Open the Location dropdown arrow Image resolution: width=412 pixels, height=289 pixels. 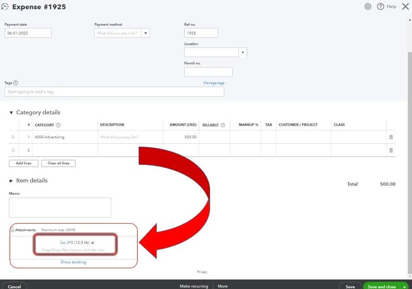coord(242,52)
